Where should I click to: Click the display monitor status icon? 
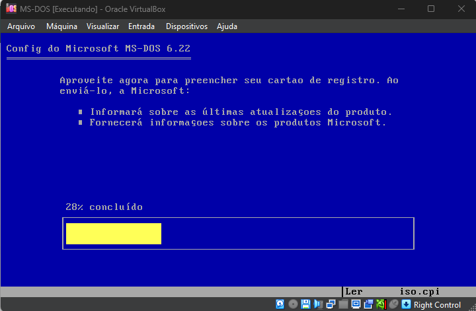pos(356,304)
